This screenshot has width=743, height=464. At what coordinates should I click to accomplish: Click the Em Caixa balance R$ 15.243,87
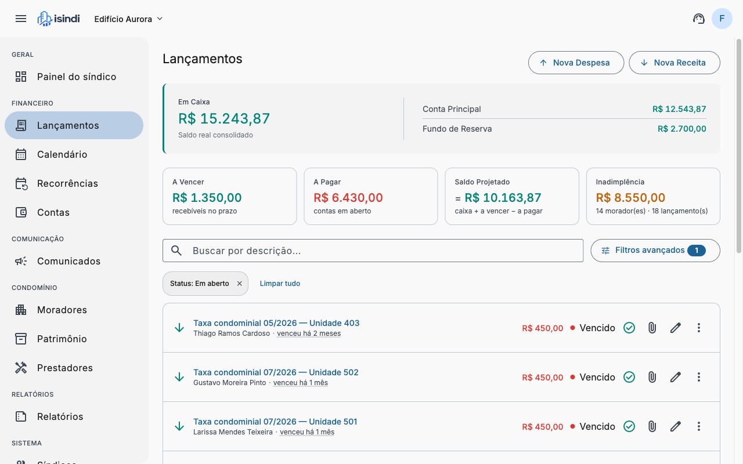click(224, 118)
